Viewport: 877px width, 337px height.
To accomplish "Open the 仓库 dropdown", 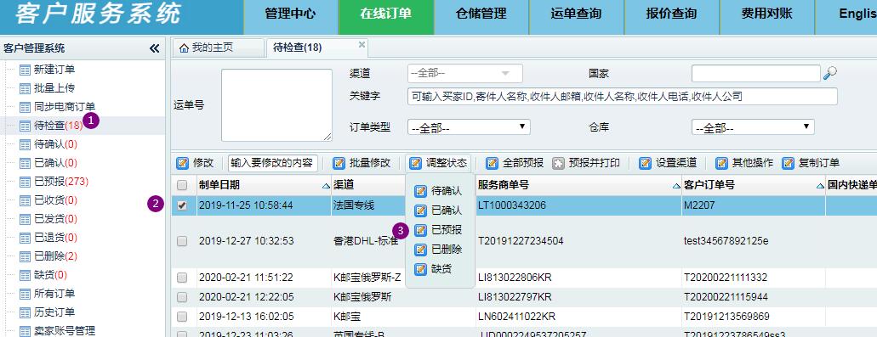I will [753, 127].
